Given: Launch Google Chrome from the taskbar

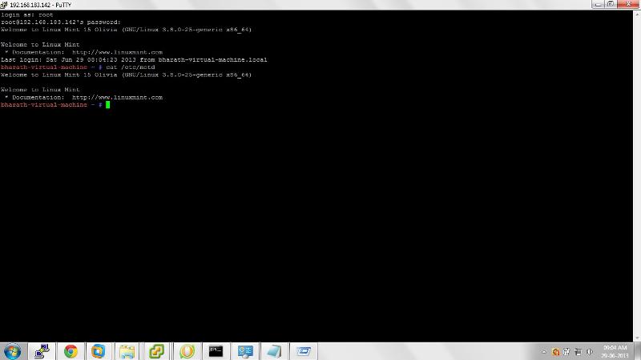Looking at the screenshot, I should tap(71, 351).
